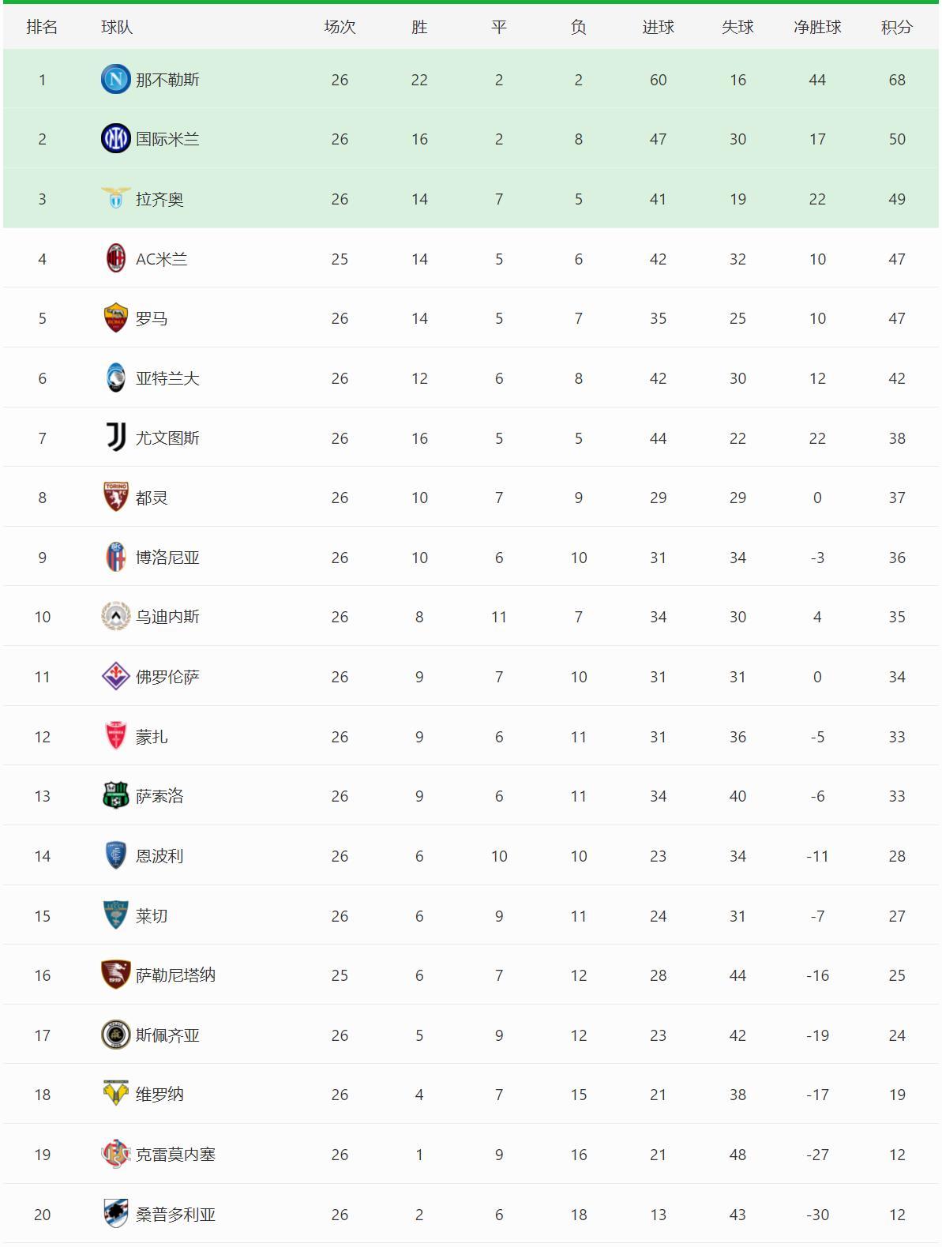Open the 博洛尼亚 team link
Screen dimensions: 942x1247
(x=167, y=558)
